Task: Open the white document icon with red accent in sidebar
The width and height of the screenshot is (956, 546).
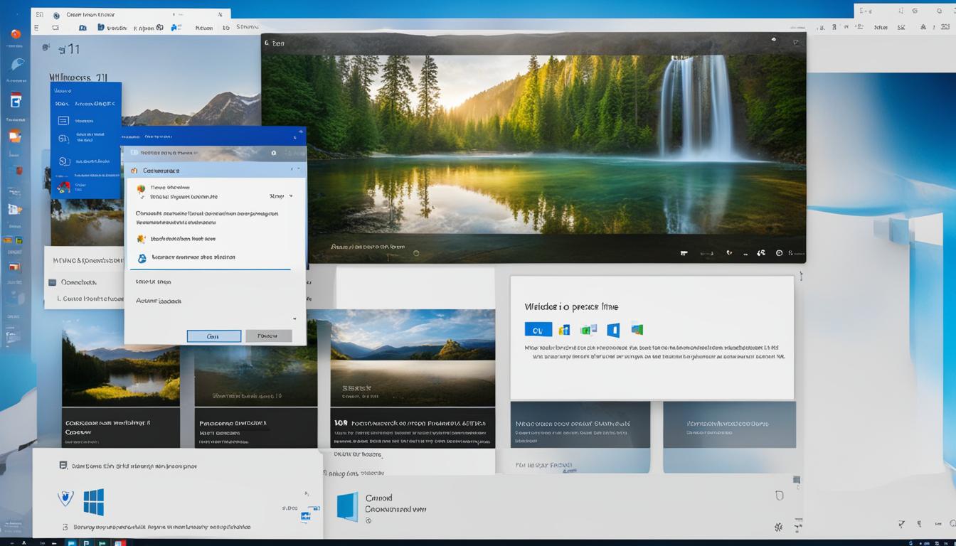Action: click(16, 100)
